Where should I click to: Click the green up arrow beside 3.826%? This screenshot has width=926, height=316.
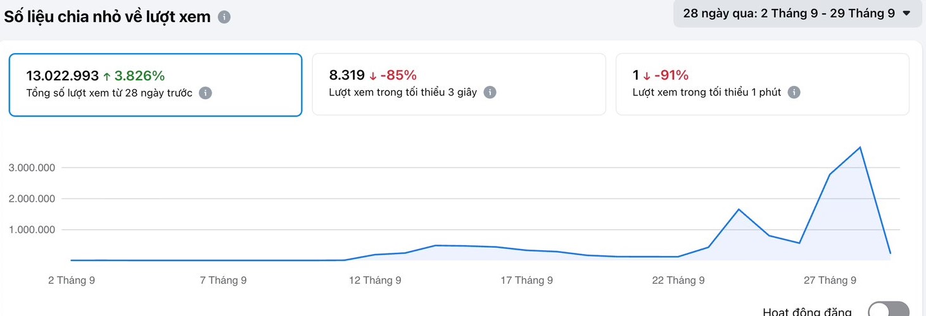click(106, 76)
